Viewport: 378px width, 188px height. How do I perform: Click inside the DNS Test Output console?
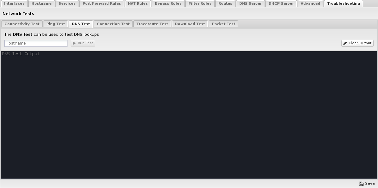click(x=189, y=115)
